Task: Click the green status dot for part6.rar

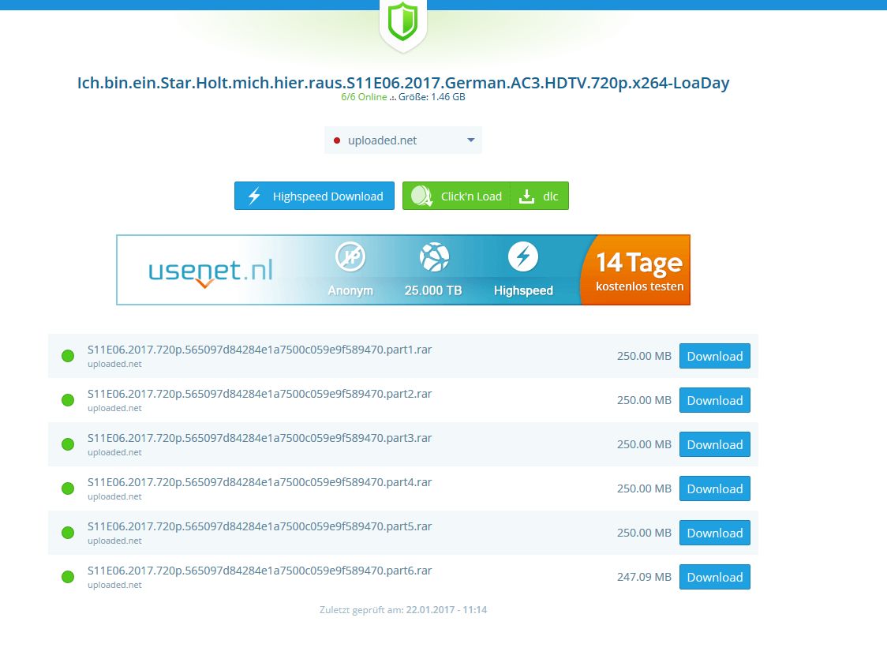Action: click(68, 577)
